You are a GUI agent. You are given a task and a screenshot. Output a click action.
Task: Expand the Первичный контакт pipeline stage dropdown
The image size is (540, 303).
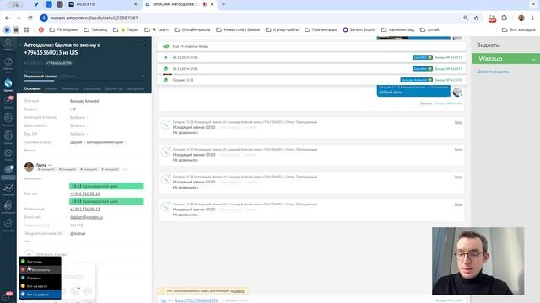pyautogui.click(x=84, y=77)
